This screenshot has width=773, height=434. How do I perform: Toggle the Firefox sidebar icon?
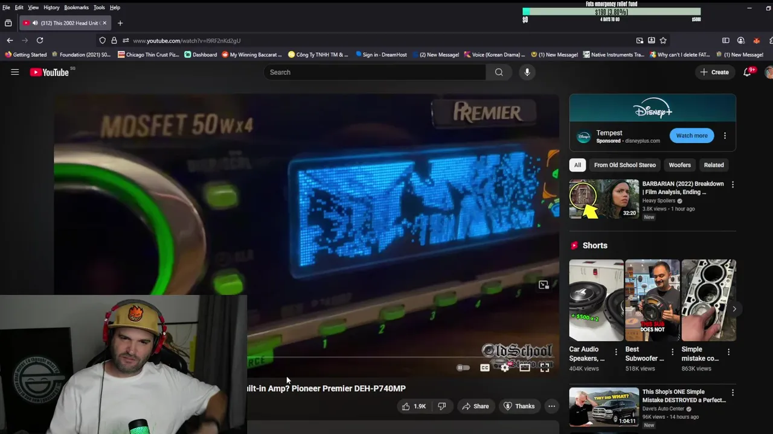coord(726,40)
